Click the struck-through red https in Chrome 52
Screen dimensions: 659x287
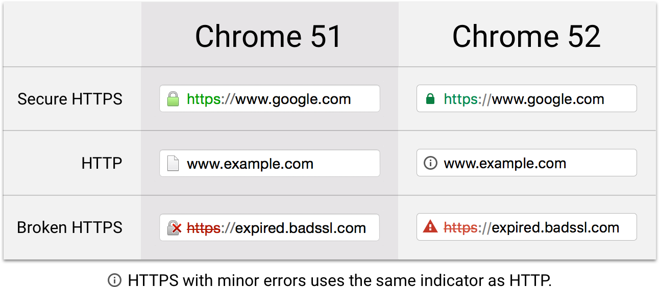click(460, 227)
